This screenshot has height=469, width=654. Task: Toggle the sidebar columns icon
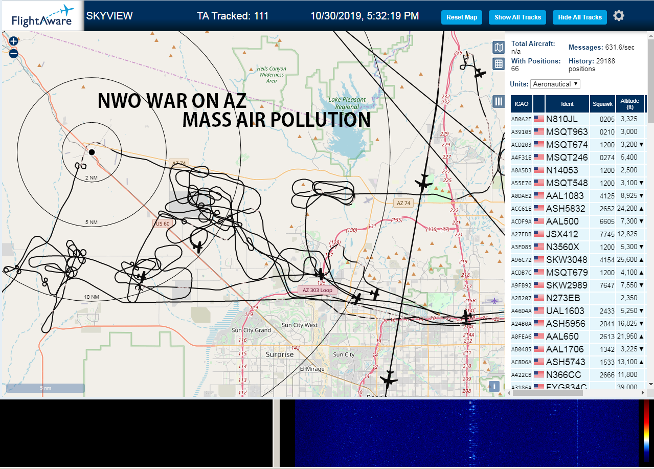pyautogui.click(x=498, y=101)
